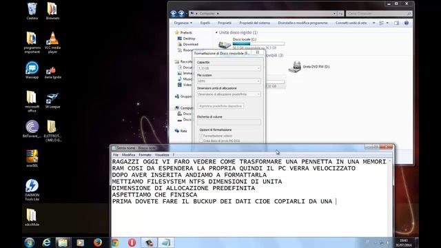441x248 pixels.
Task: Switch to Windows Explorer in the taskbar
Action: coord(63,242)
